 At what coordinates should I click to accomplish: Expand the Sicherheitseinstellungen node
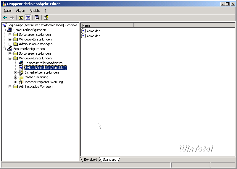point(15,72)
